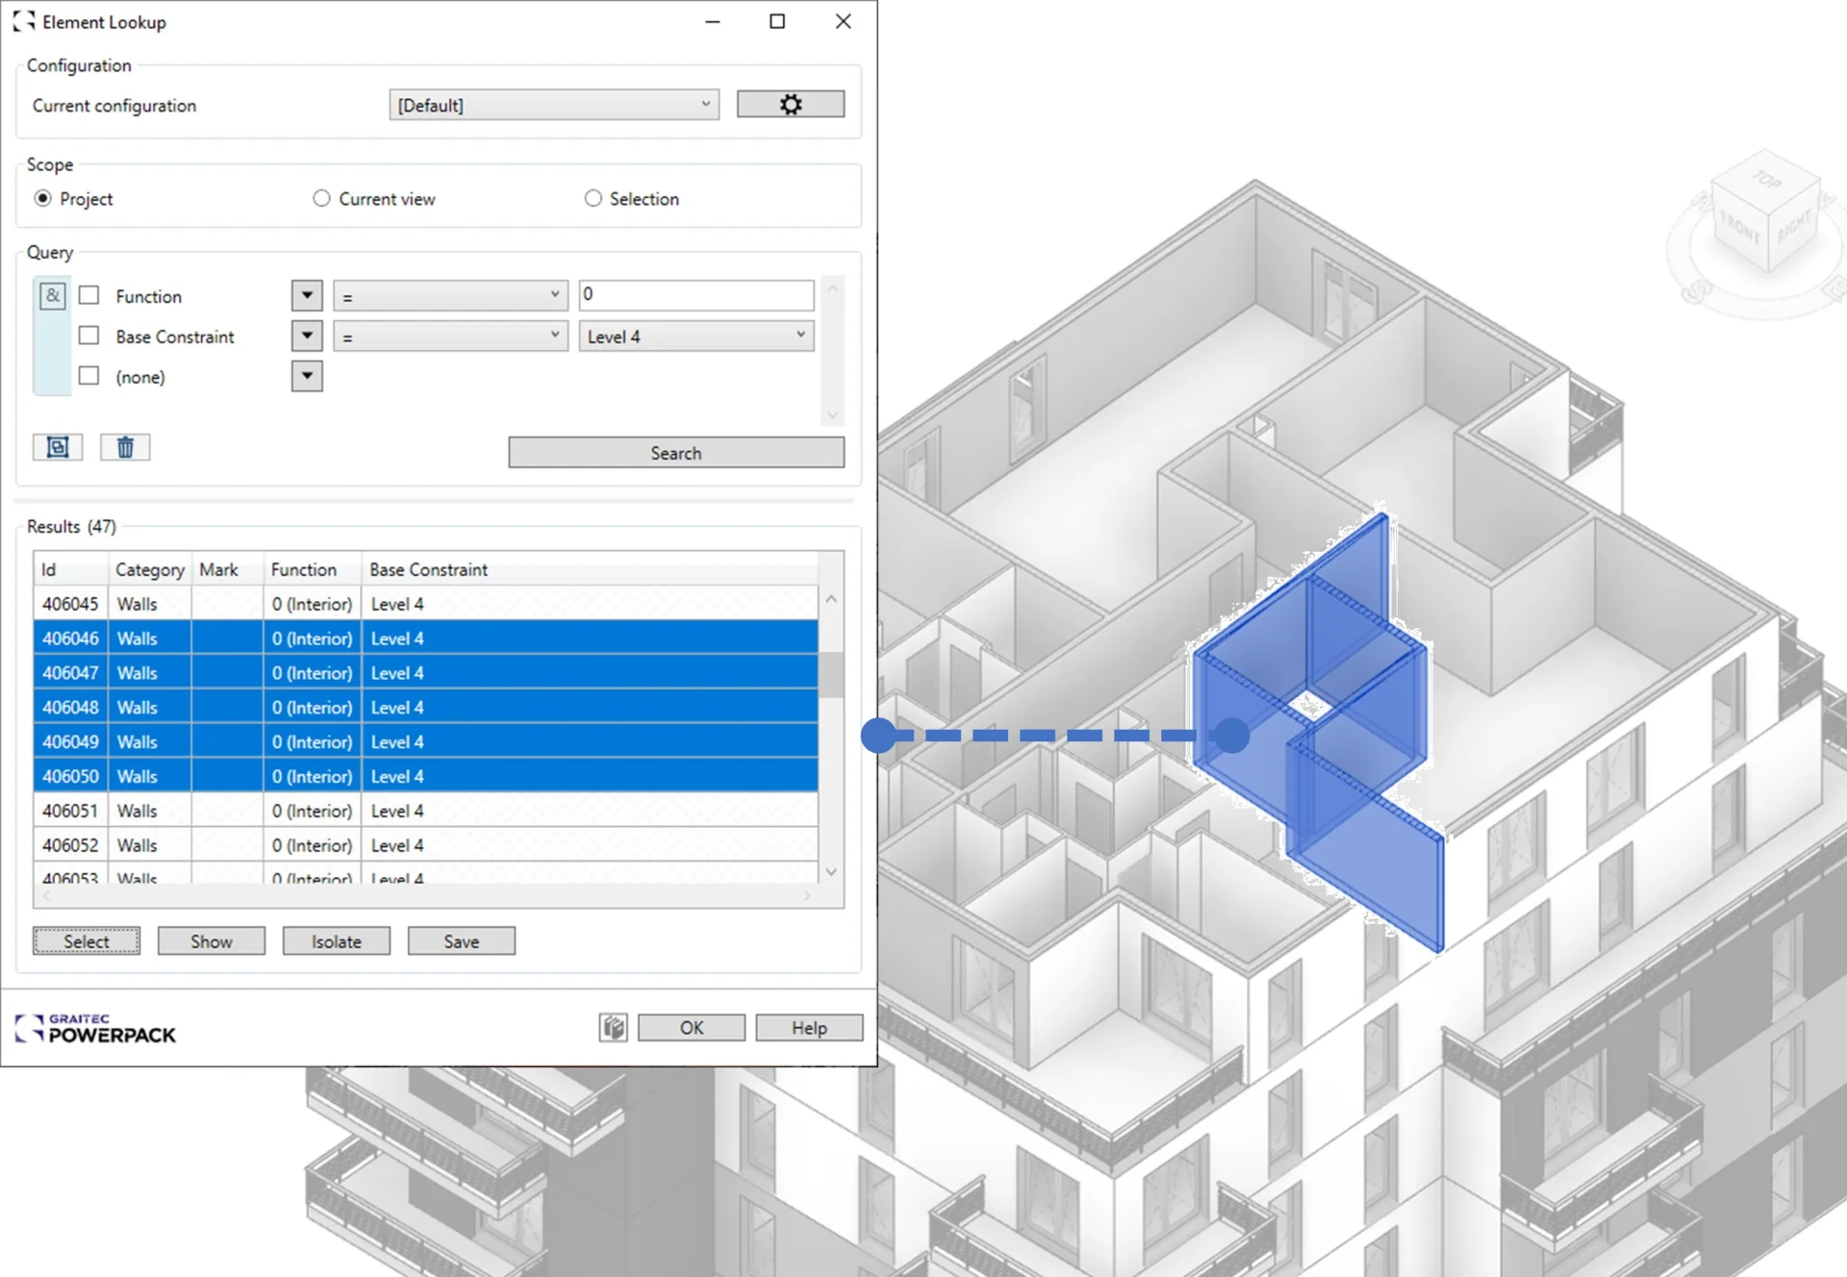The width and height of the screenshot is (1847, 1277).
Task: Click the icon left of OK
Action: pos(613,1028)
